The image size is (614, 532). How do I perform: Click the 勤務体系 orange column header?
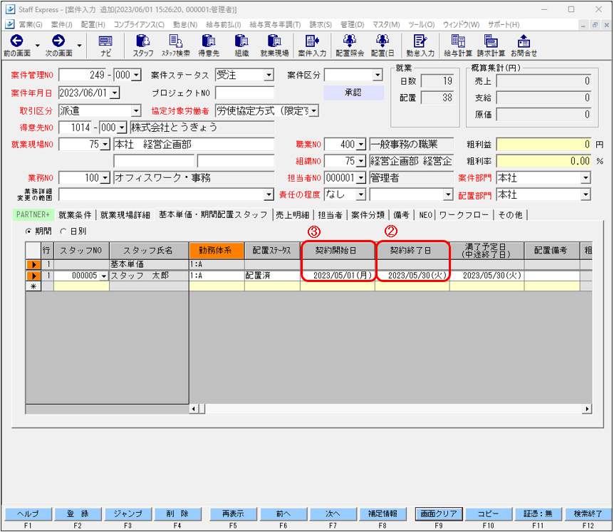[216, 251]
